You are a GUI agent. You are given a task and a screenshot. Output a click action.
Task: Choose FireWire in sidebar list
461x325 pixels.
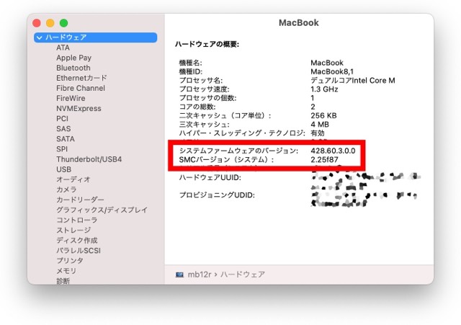click(71, 98)
